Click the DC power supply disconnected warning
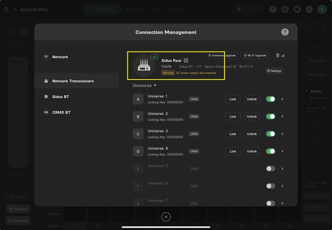 tap(196, 73)
